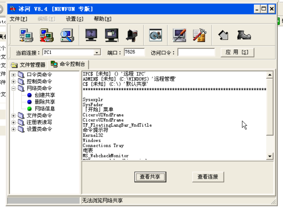Open the 帮助[H] menu
The height and width of the screenshot is (210, 283).
click(x=102, y=19)
